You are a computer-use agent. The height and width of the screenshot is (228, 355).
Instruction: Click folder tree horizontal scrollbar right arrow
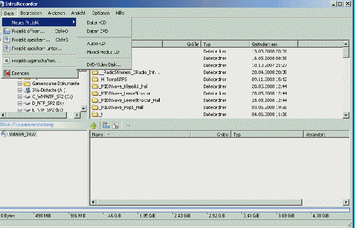(x=77, y=115)
